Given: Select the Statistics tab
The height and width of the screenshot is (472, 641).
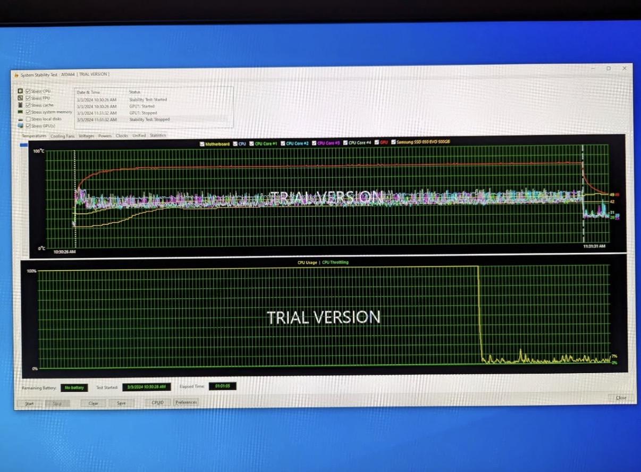Looking at the screenshot, I should 157,136.
